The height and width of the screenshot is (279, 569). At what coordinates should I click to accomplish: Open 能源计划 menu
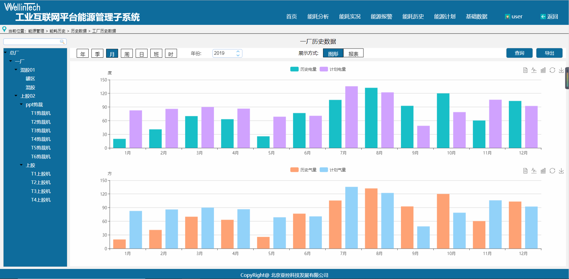point(445,17)
